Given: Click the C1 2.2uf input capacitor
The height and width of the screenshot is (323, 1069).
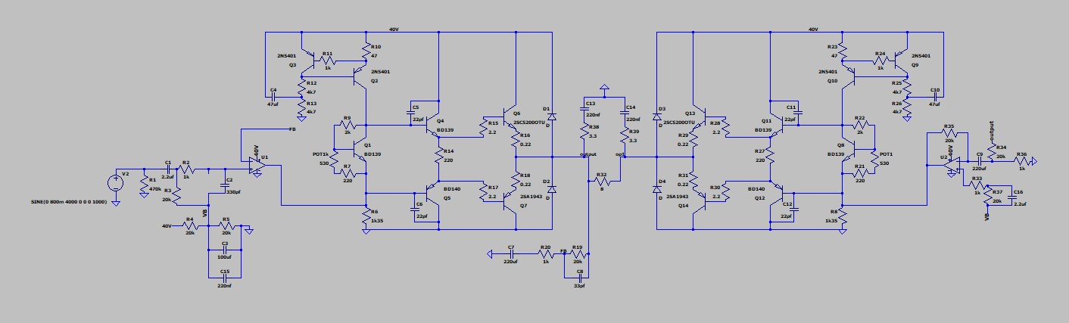Looking at the screenshot, I should point(168,169).
